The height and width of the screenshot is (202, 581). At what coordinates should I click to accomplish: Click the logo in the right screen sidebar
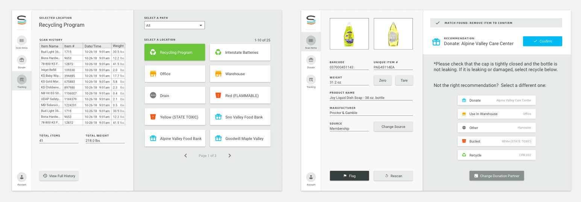point(311,20)
